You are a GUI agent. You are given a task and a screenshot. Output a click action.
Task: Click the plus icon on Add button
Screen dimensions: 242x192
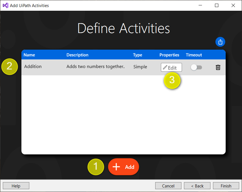click(x=116, y=167)
